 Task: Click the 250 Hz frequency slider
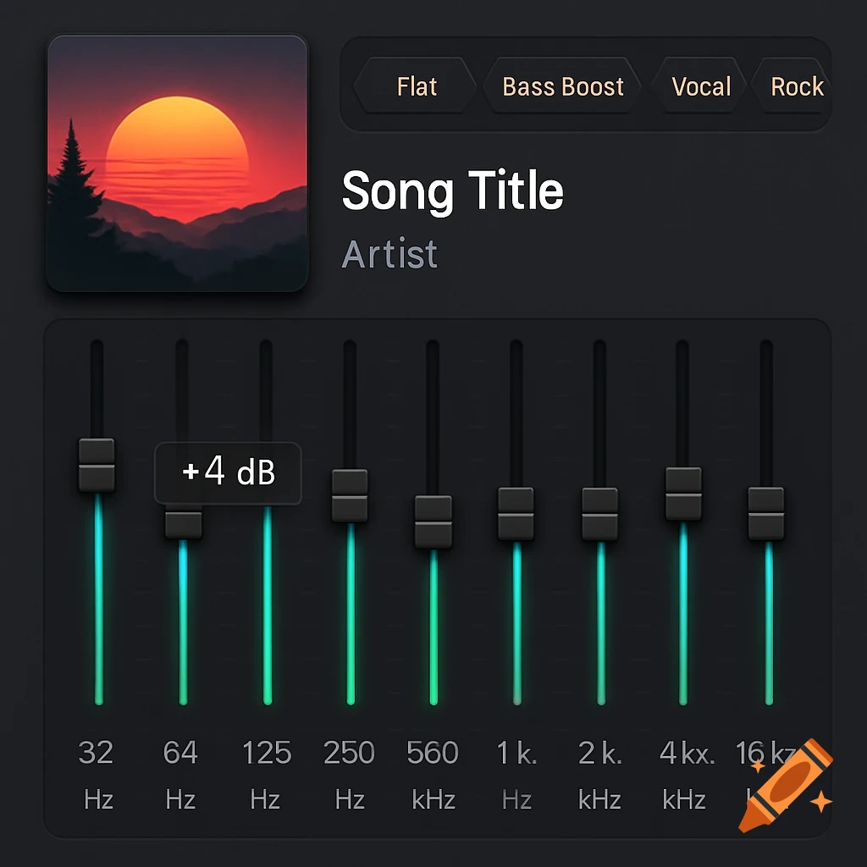[x=349, y=495]
